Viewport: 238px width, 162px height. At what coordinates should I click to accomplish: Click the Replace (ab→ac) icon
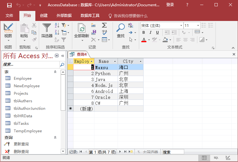[131, 25]
